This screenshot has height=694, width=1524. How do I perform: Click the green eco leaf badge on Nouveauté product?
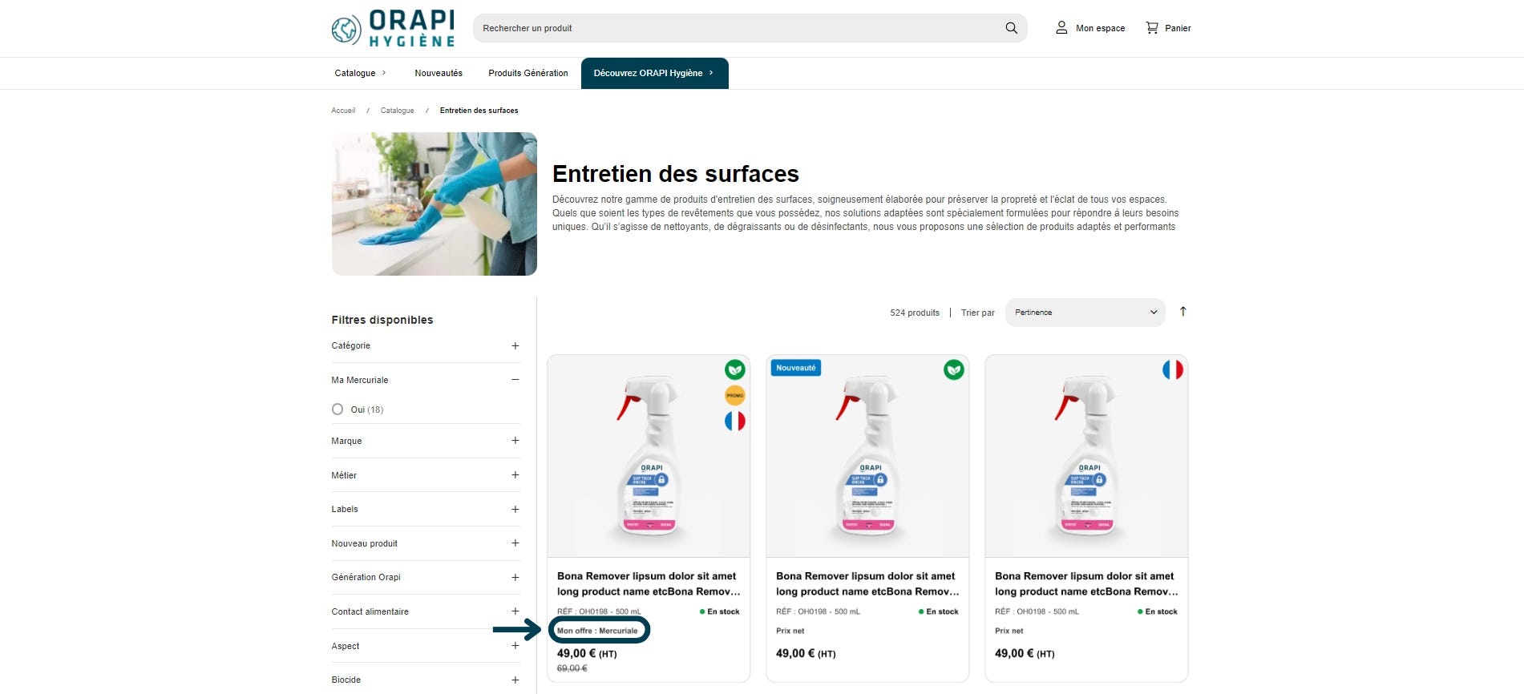(x=953, y=369)
